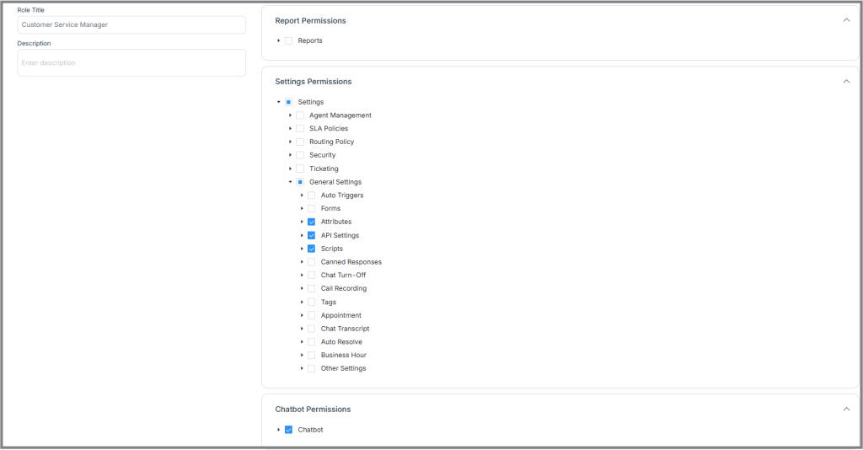Enable the Canned Responses checkbox
Screen dimensions: 863x450
pyautogui.click(x=312, y=262)
